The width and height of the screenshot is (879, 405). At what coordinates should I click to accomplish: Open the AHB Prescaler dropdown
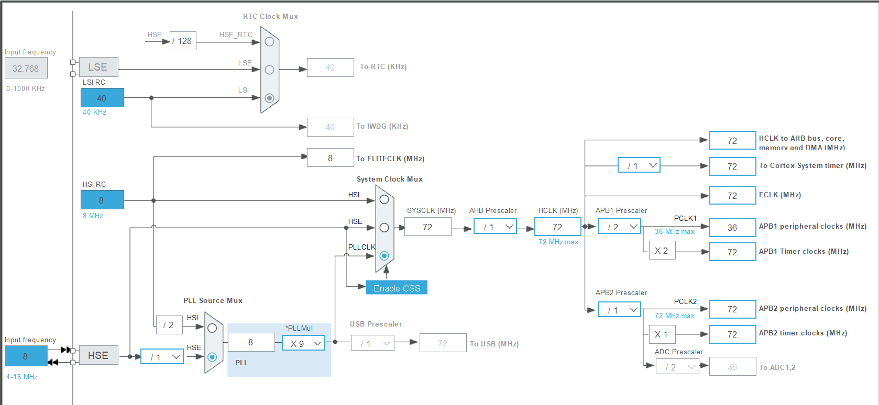coord(495,227)
